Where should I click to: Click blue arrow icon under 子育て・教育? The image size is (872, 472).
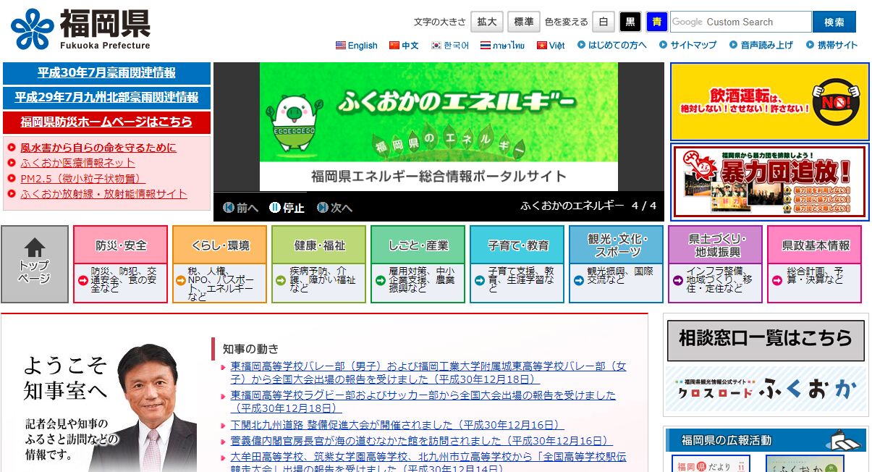click(x=479, y=280)
